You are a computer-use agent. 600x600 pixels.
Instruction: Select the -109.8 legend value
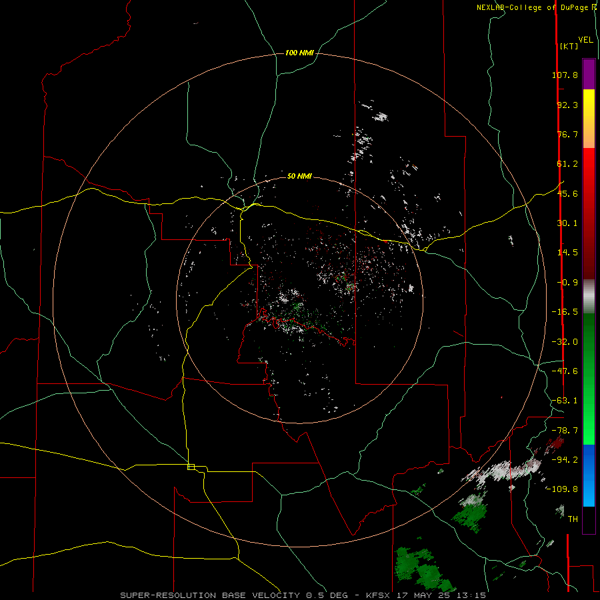[x=562, y=489]
